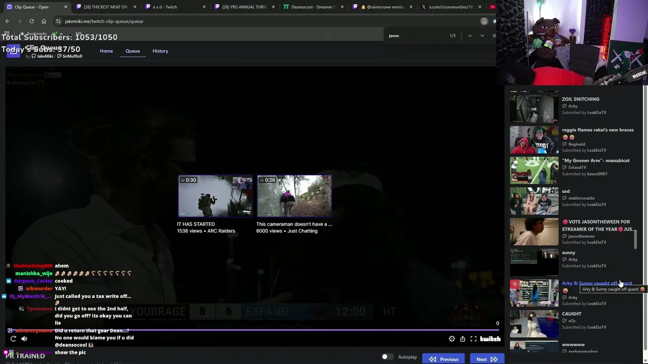Viewport: 648px width, 364px height.
Task: Click the replay icon in the player
Action: pyautogui.click(x=13, y=339)
